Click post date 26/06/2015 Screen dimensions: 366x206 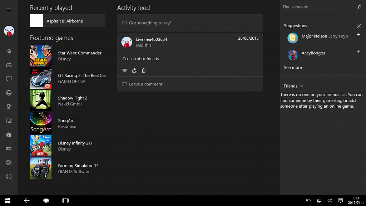248,38
